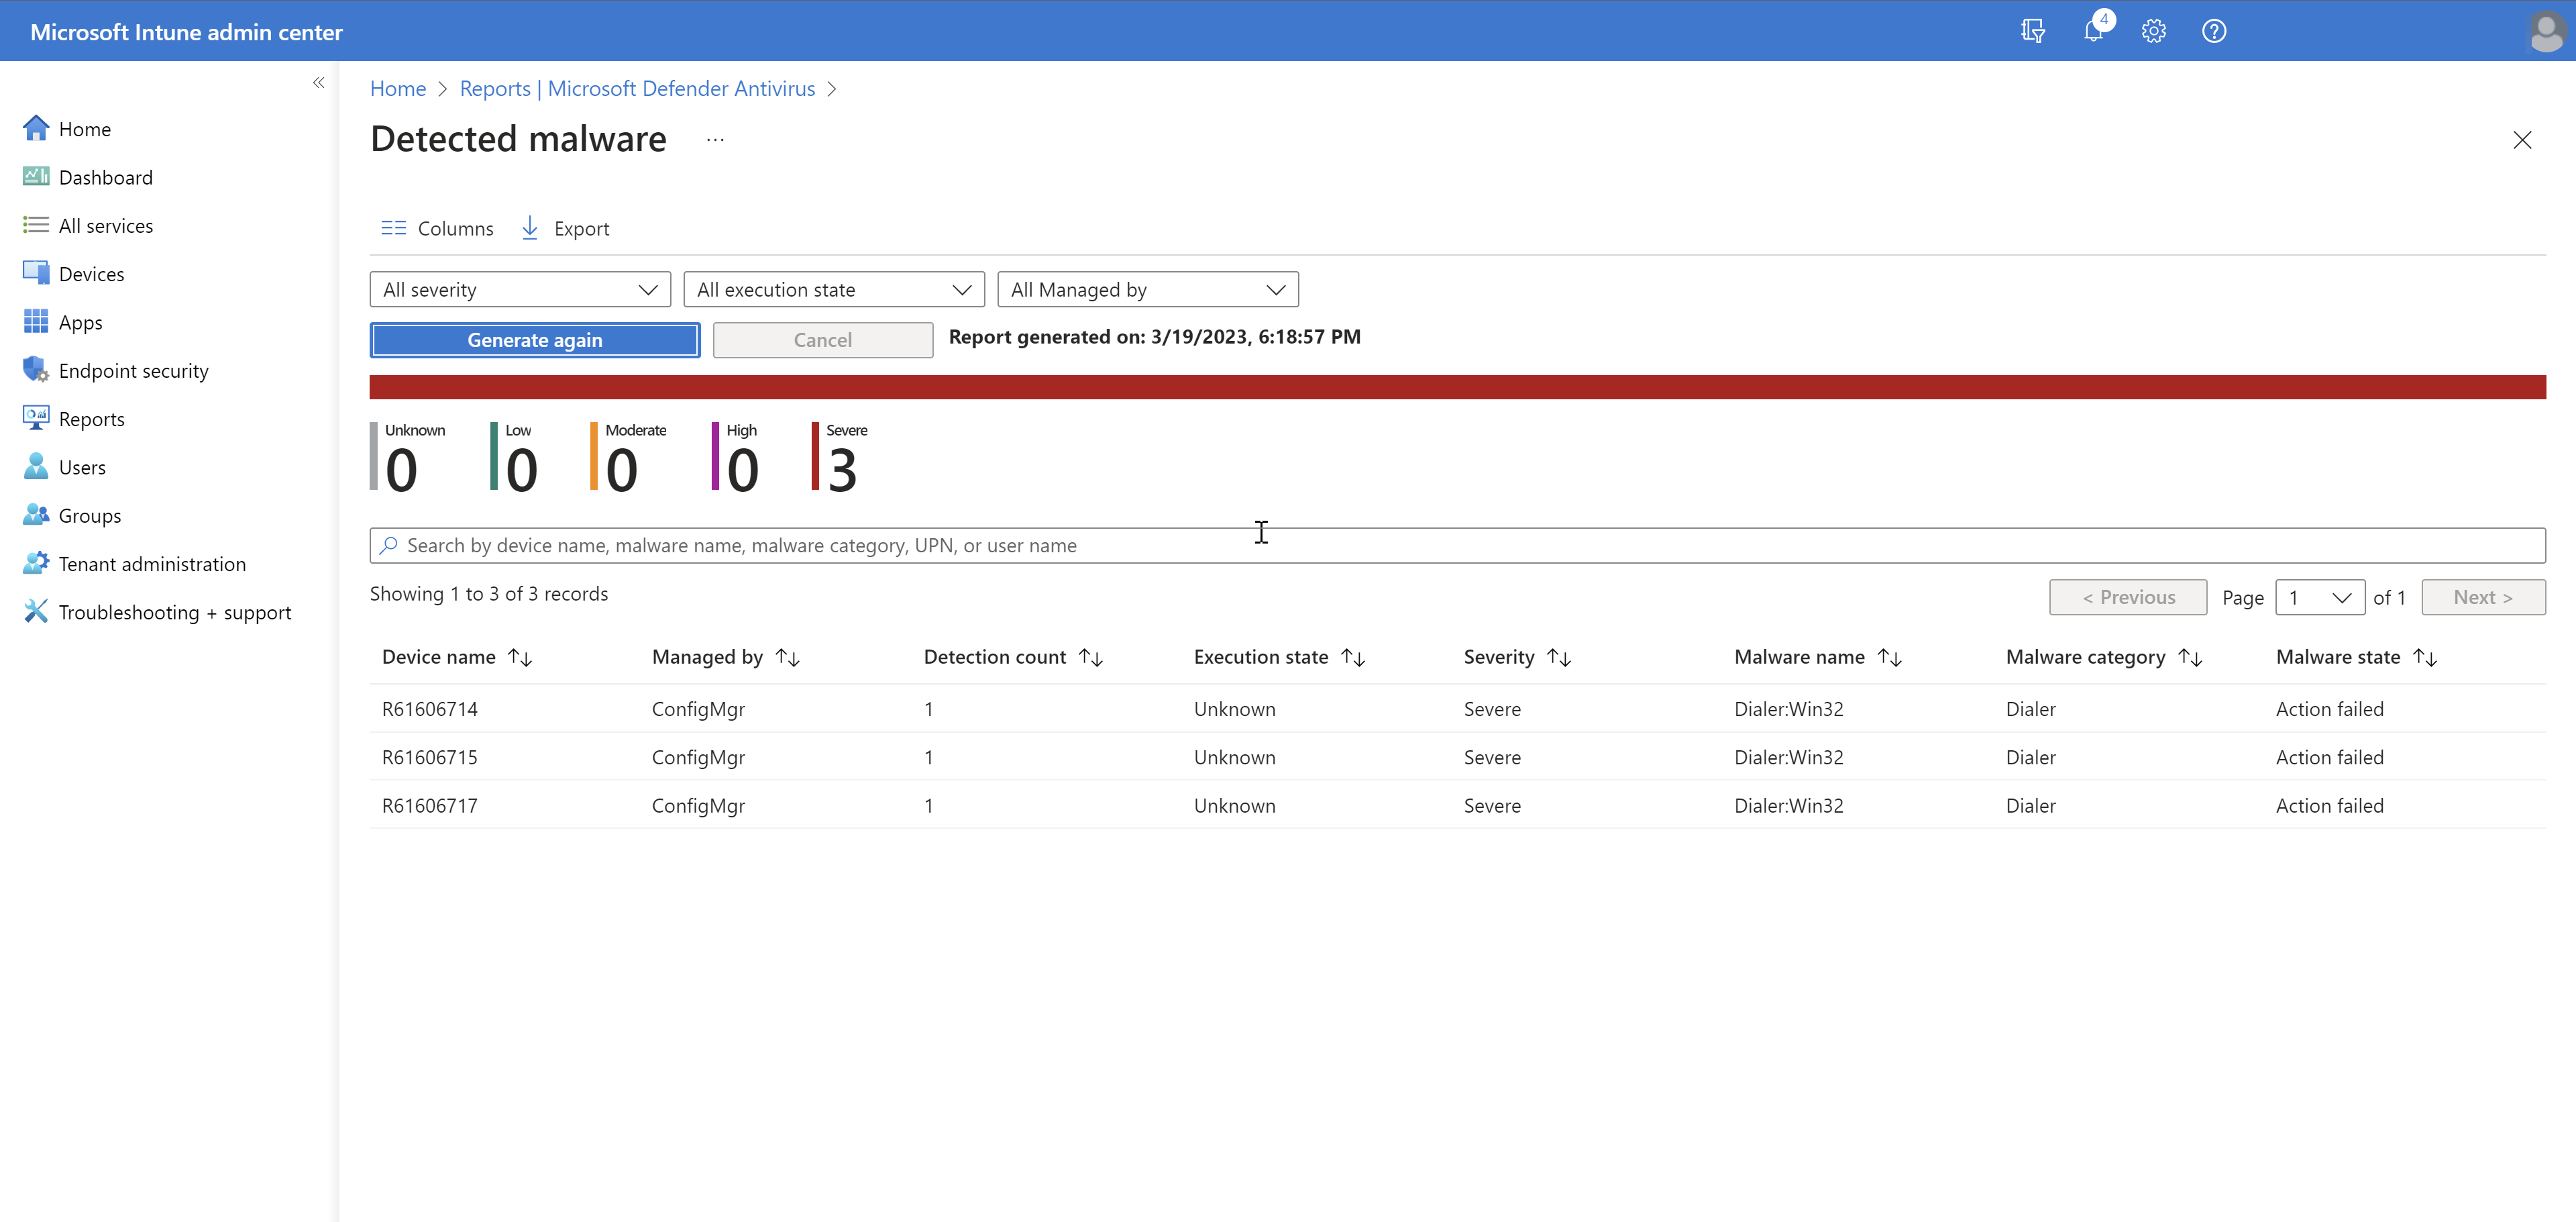Sort the table by Severity column

coord(1558,657)
